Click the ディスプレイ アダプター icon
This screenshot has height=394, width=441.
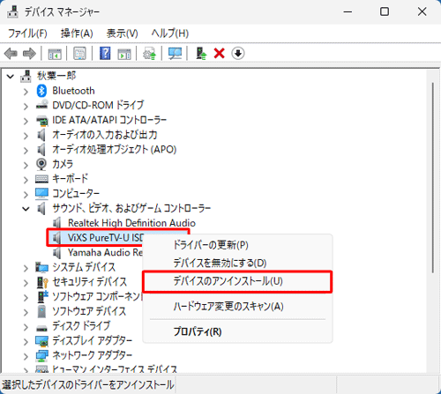41,341
